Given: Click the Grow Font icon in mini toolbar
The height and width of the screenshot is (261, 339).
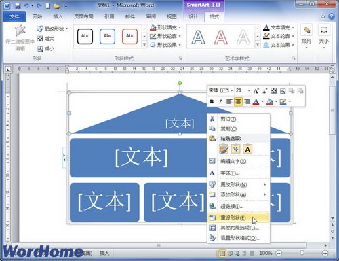Looking at the screenshot, I should (256, 91).
